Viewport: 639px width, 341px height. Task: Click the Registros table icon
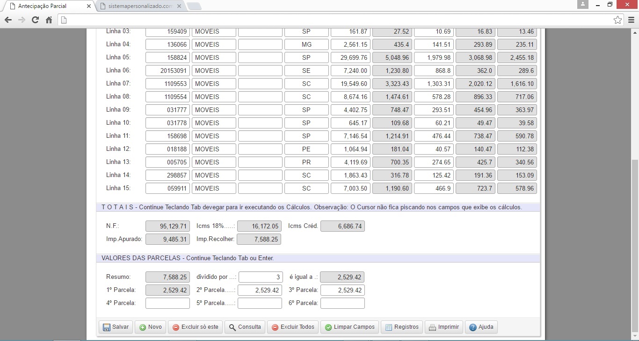[388, 327]
